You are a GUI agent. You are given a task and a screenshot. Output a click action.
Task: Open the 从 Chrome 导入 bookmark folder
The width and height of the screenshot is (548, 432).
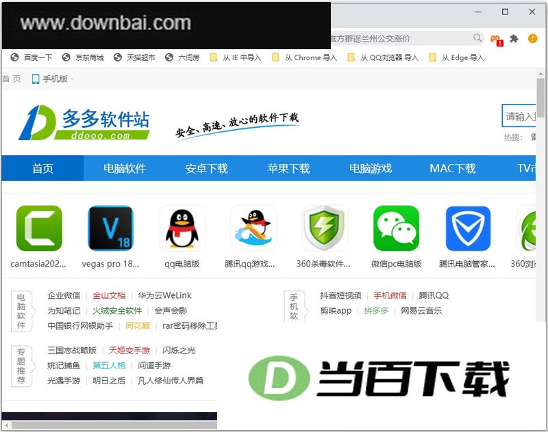coord(304,57)
